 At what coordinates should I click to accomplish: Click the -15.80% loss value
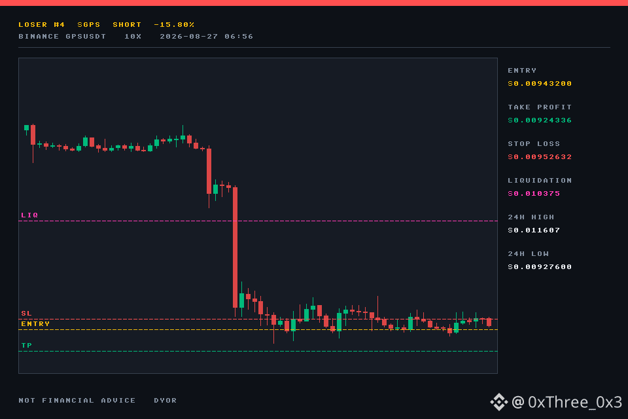[x=174, y=24]
